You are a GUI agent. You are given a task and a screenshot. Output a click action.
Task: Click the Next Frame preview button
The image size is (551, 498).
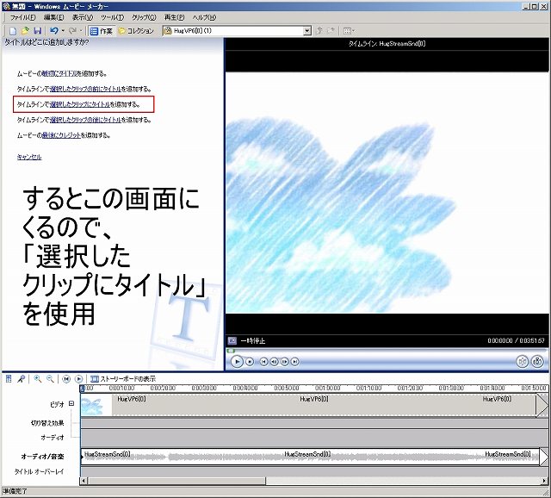285,362
